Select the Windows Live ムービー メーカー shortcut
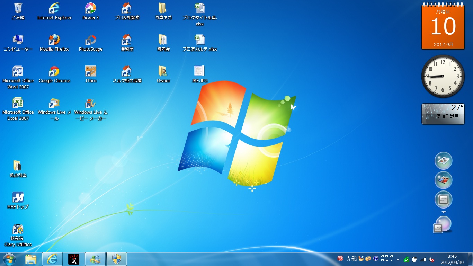Screen dimensions: 473x266 [90, 109]
